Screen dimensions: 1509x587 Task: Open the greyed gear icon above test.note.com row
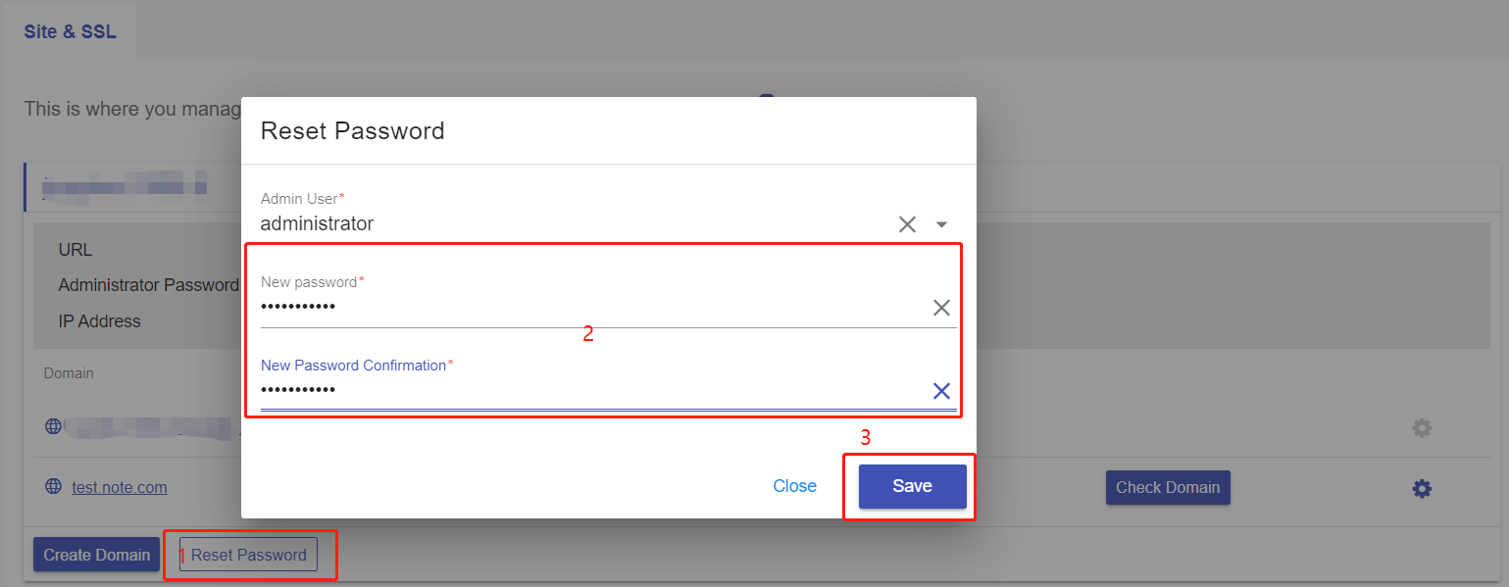(x=1422, y=428)
